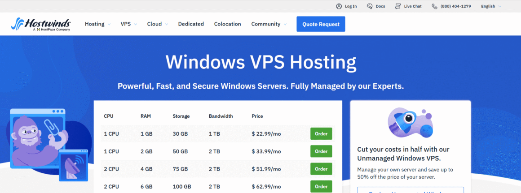Open the Hosting menu

click(94, 24)
